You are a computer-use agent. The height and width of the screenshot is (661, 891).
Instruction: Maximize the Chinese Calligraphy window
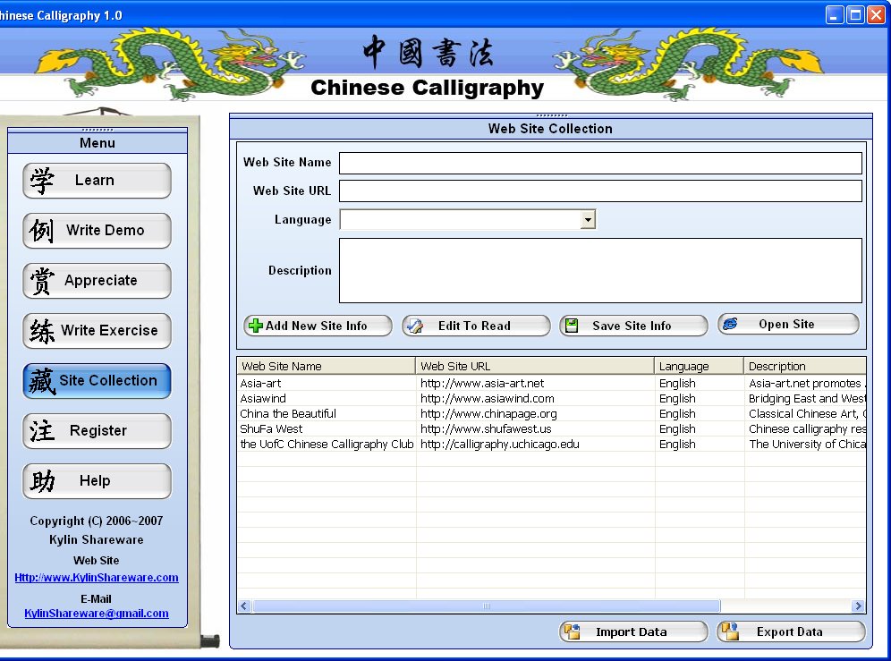coord(855,15)
